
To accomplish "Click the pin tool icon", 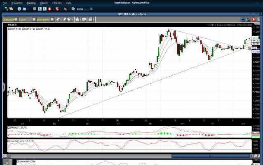I will [64, 19].
